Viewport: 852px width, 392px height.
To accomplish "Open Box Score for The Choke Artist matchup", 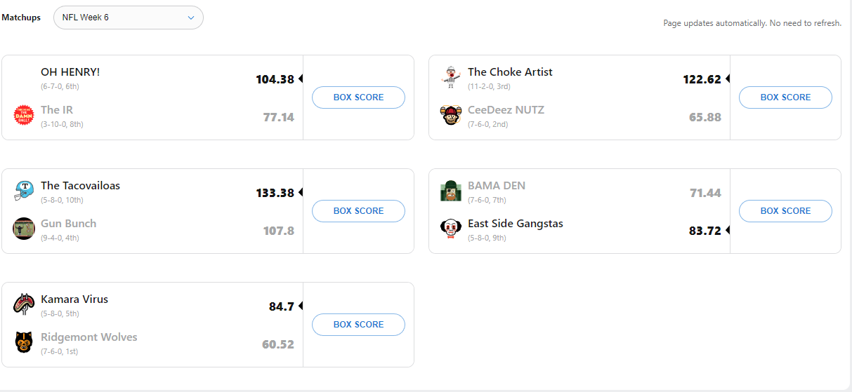I will [785, 97].
